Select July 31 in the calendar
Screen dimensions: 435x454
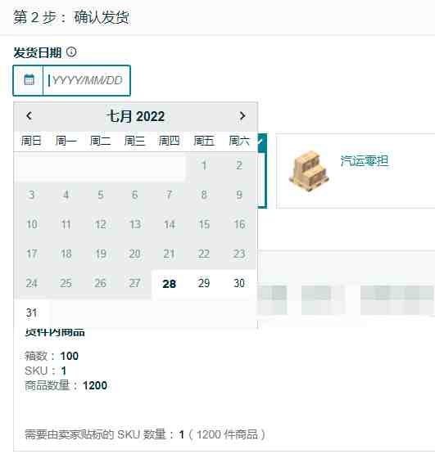[31, 312]
